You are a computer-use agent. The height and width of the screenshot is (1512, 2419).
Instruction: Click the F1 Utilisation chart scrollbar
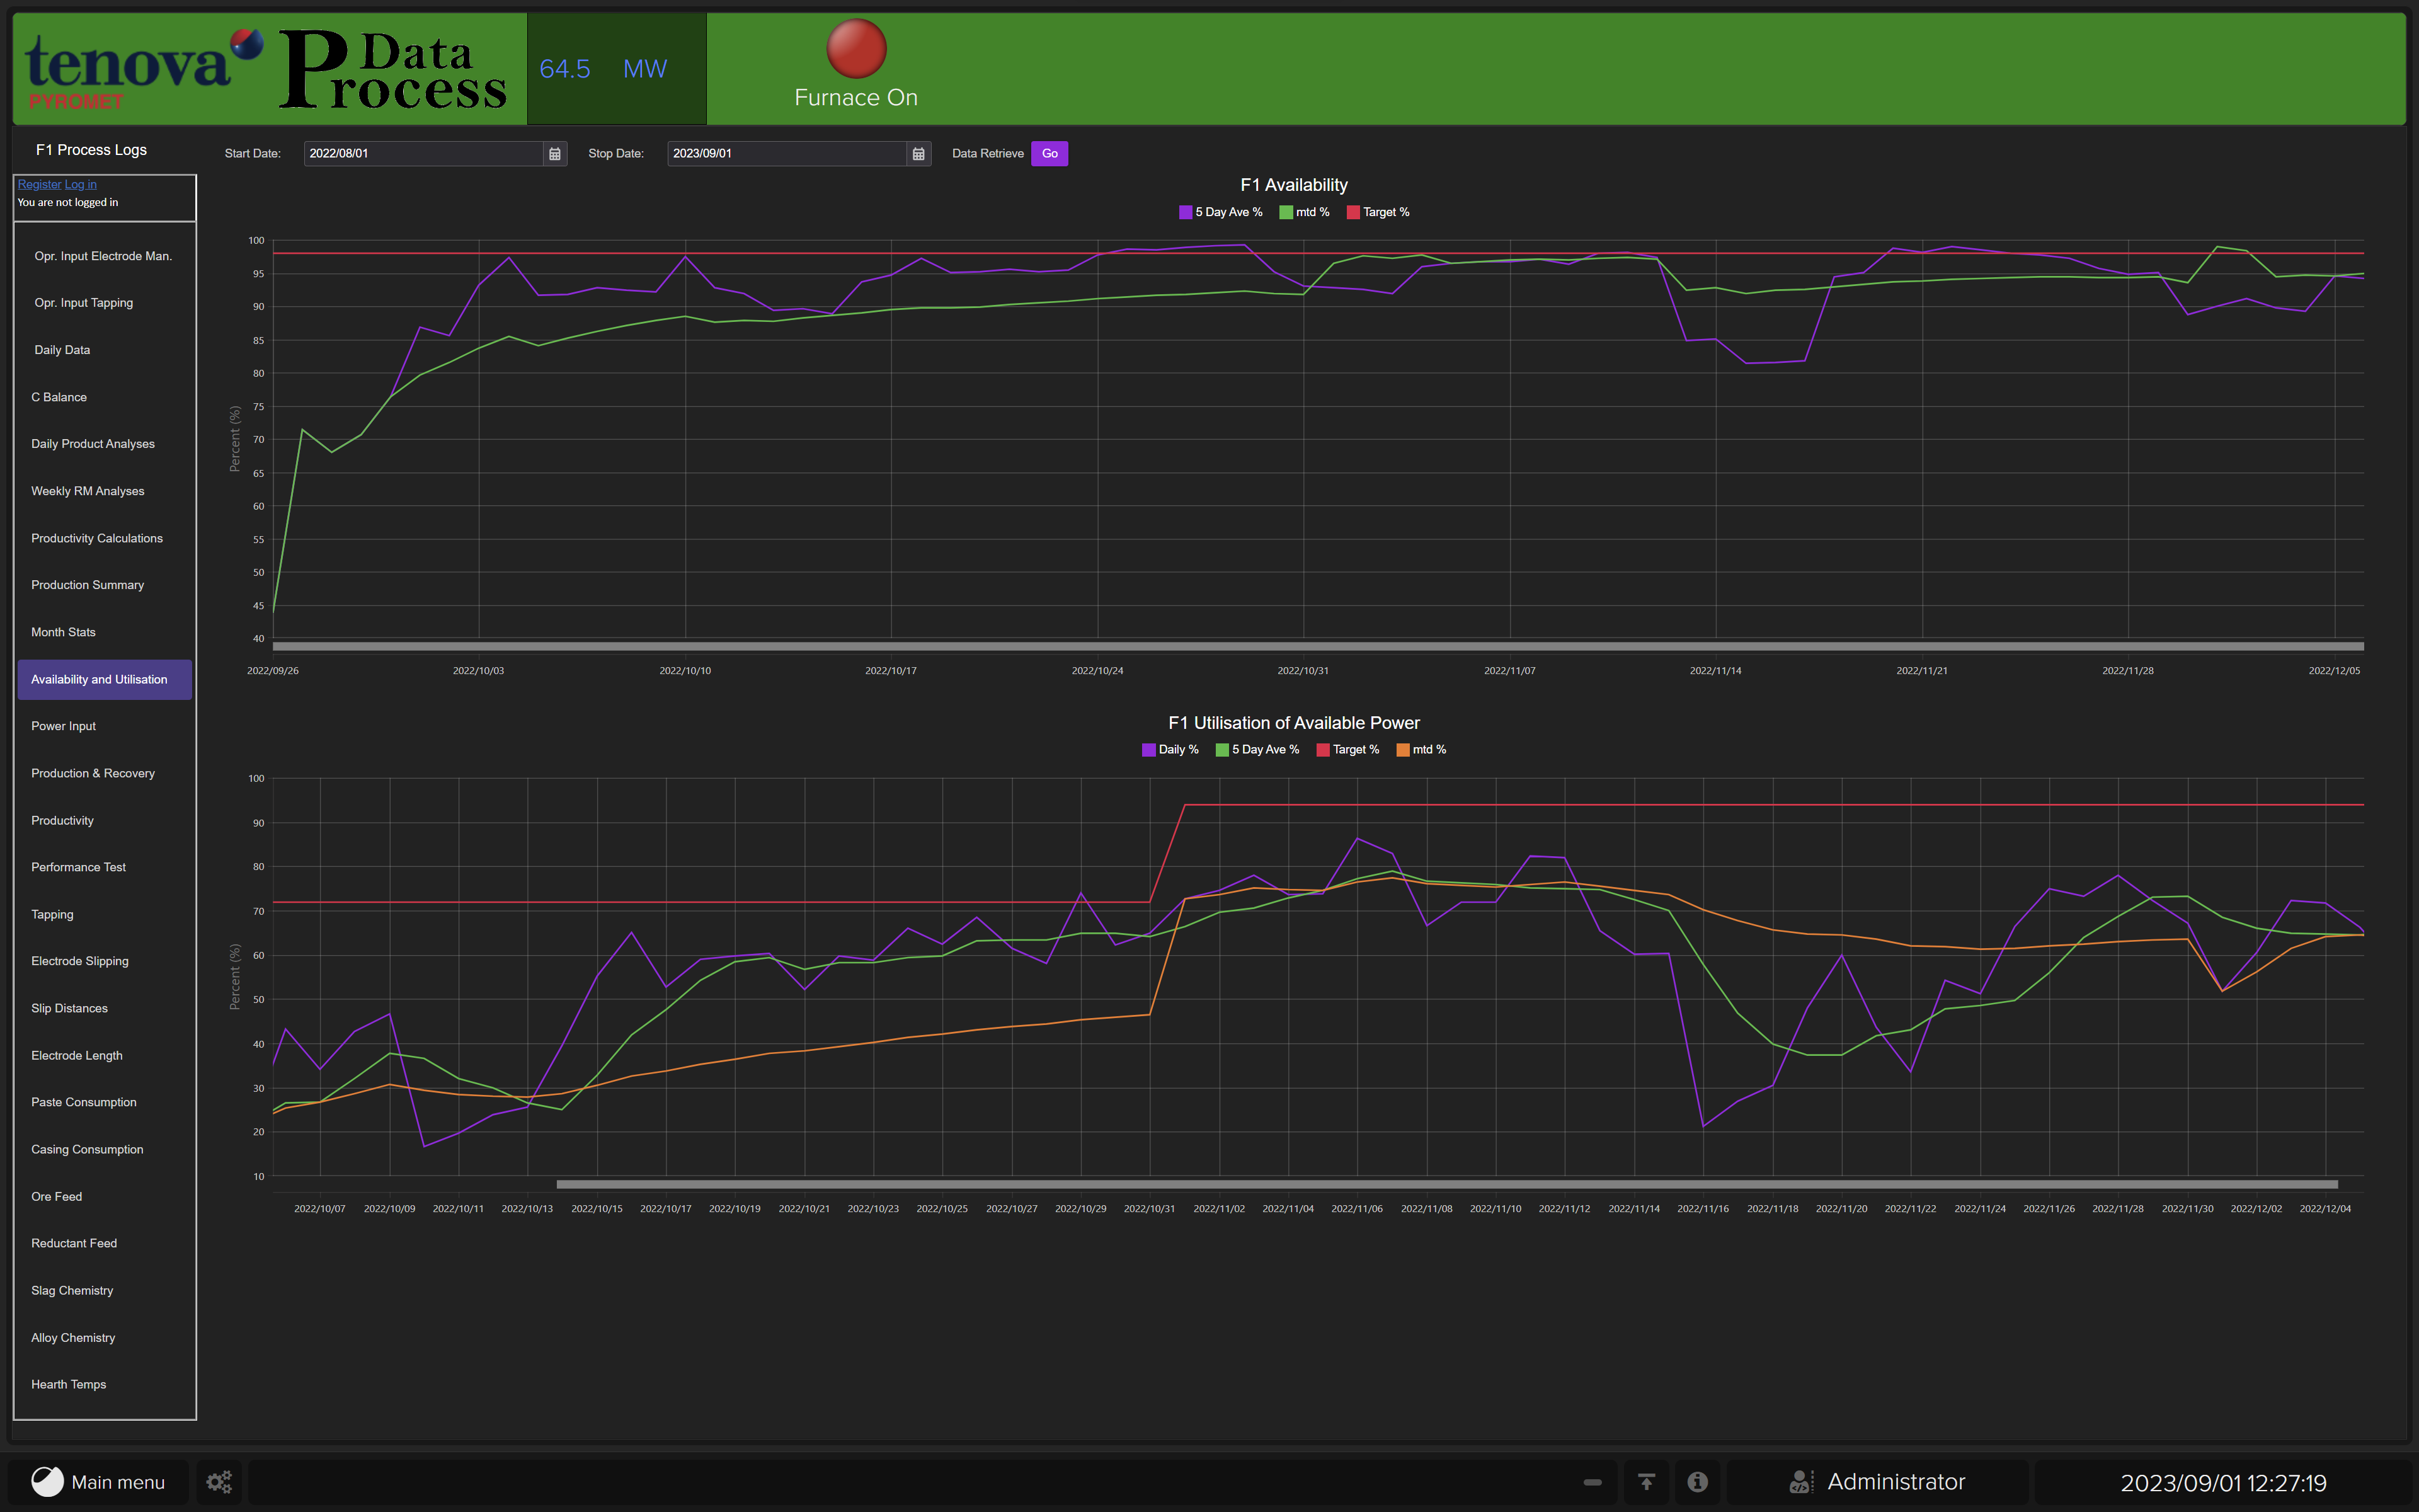(1446, 1184)
